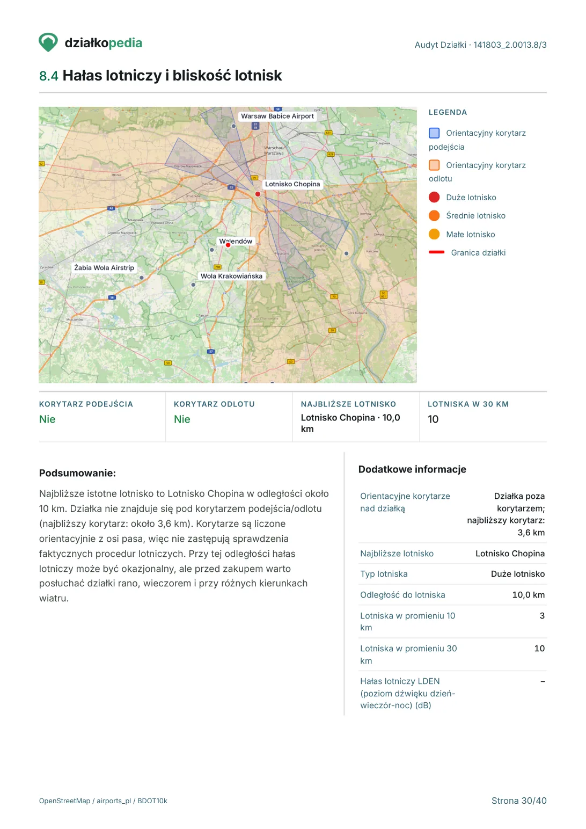586x829 pixels.
Task: Click the Żabia Wola Airstrip marker dot
Action: point(142,278)
